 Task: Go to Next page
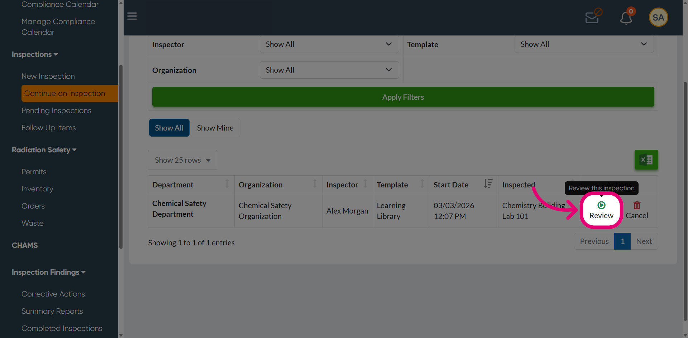644,241
